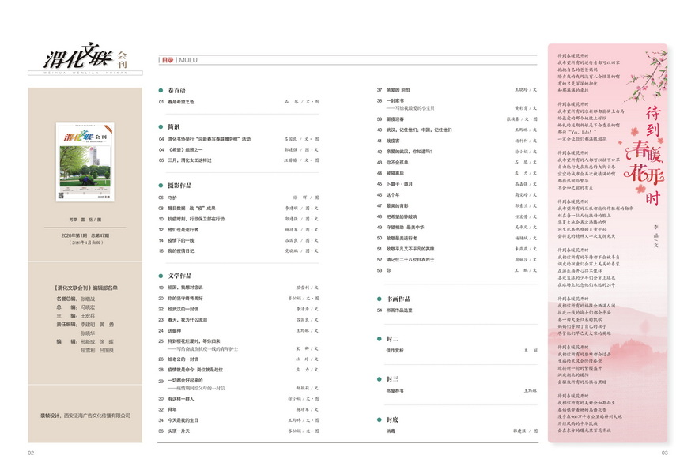Select the 目录 MULU heading tab
Image resolution: width=695 pixels, height=474 pixels.
(179, 59)
